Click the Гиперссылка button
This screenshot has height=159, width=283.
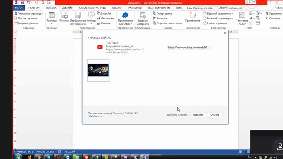click(162, 14)
